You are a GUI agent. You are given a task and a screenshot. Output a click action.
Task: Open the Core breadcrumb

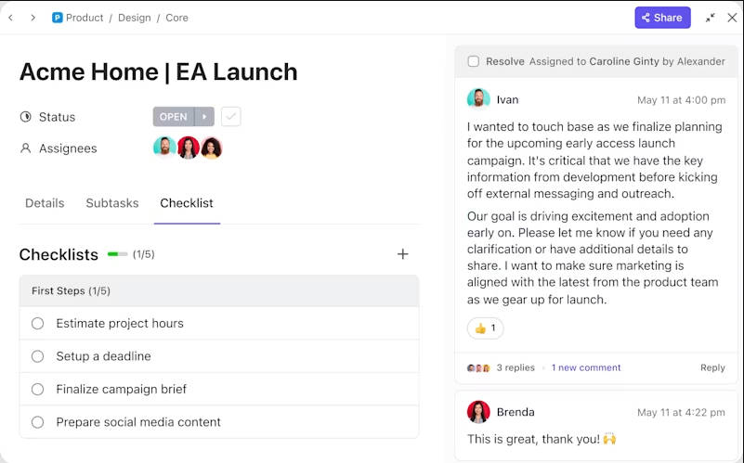(x=176, y=18)
